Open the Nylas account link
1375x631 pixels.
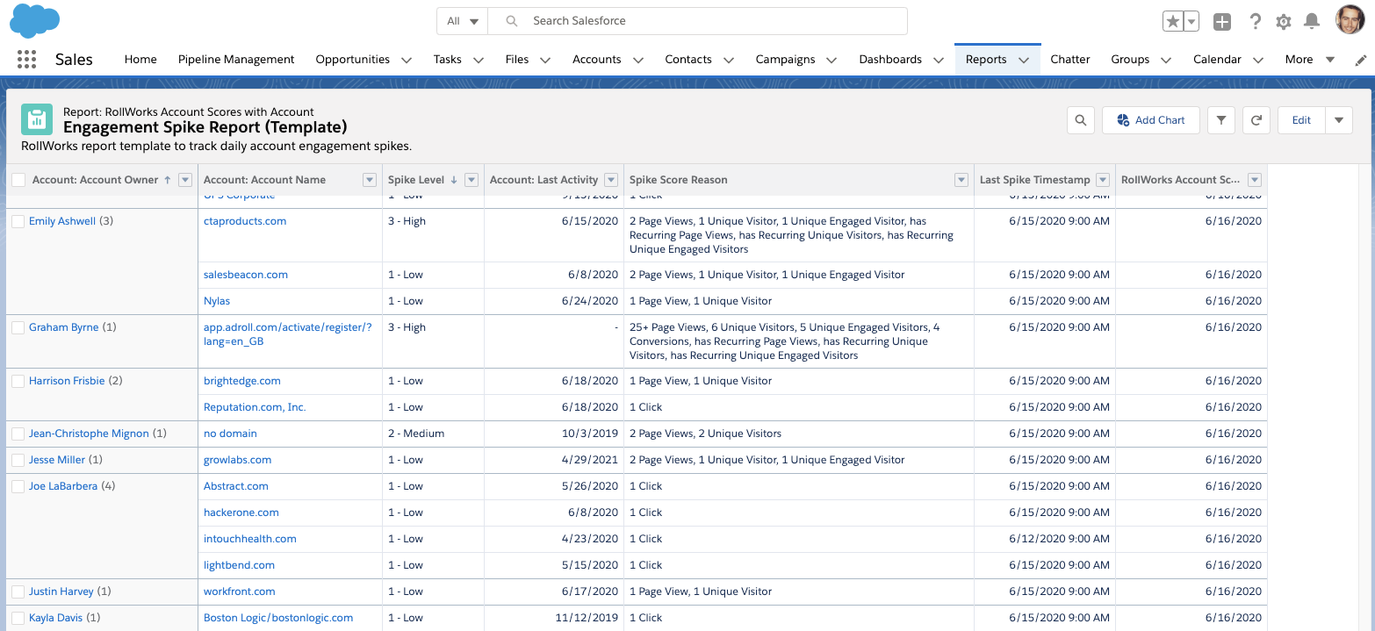coord(217,301)
